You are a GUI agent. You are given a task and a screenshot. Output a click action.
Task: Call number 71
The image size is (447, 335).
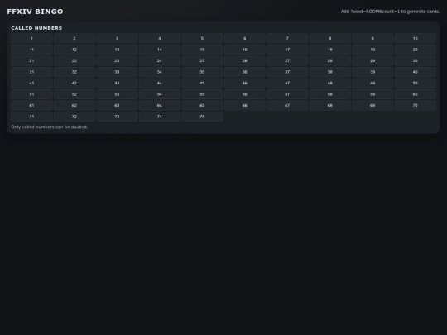coord(31,117)
